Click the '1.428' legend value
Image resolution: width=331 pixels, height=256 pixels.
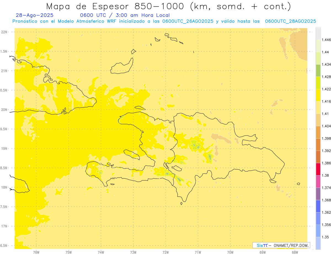point(327,77)
